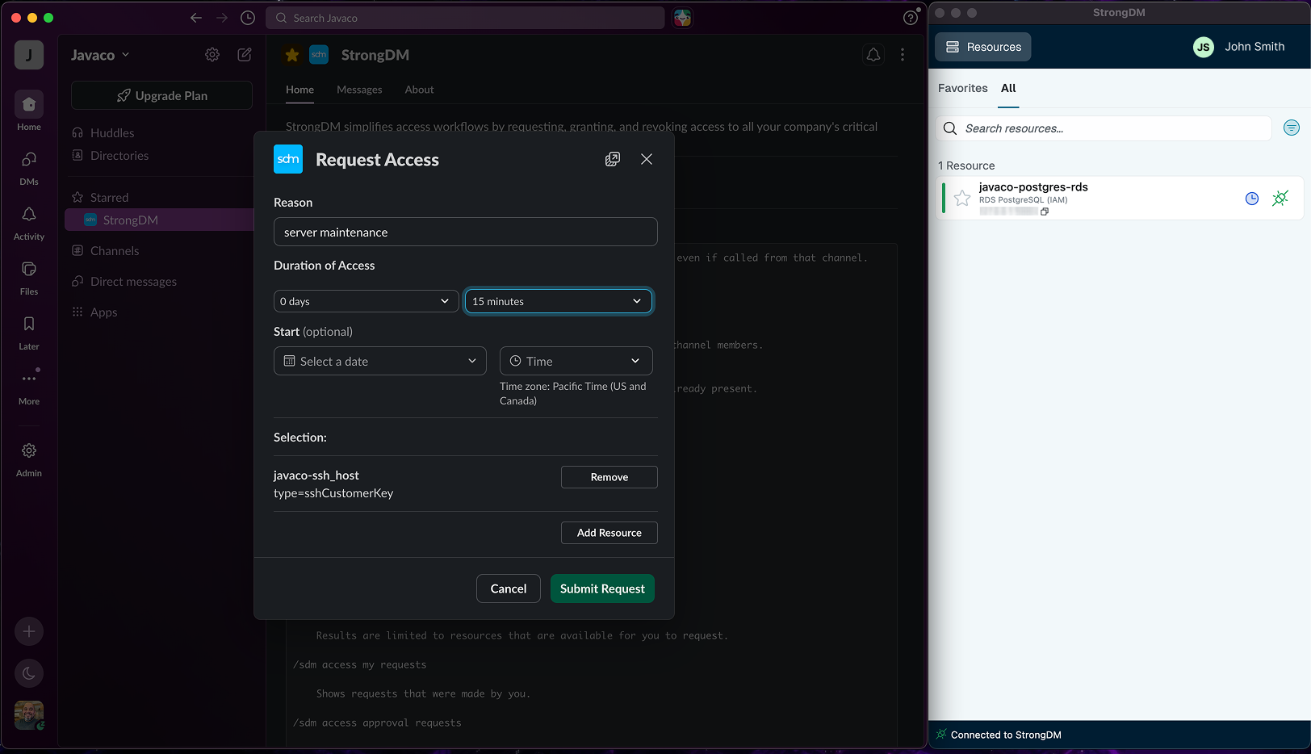This screenshot has width=1311, height=754.
Task: Click the pause notifications moon icon
Action: (29, 673)
